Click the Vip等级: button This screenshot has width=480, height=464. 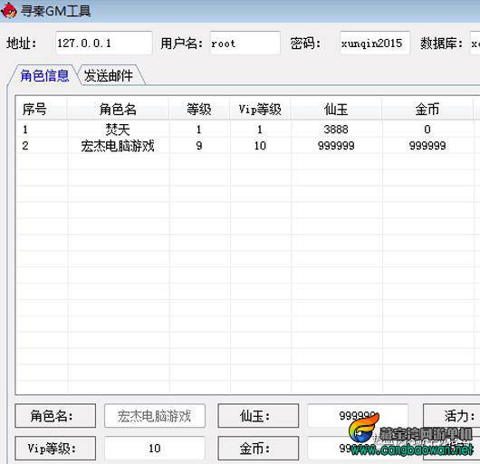tap(55, 449)
